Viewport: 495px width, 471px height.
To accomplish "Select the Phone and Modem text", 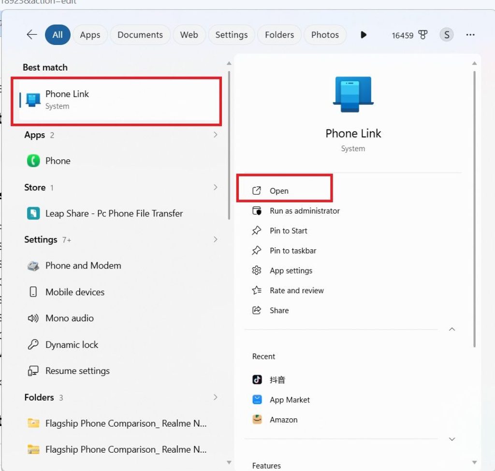I will point(83,266).
